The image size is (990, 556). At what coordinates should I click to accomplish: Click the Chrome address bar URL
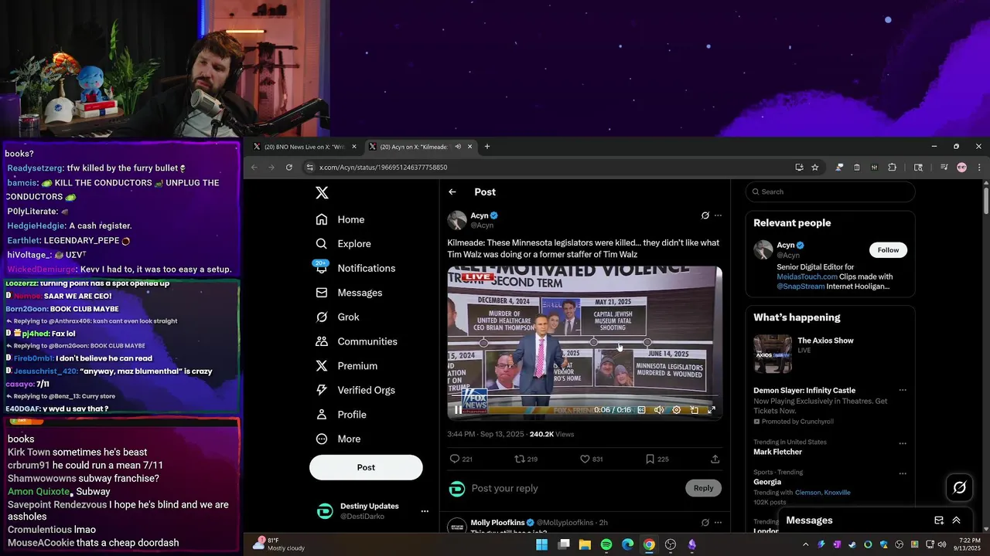pyautogui.click(x=383, y=167)
